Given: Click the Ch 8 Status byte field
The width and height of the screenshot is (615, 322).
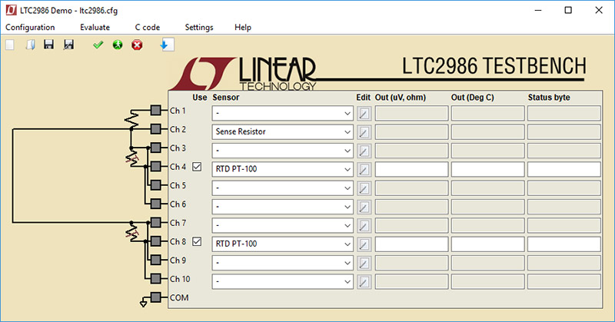Looking at the screenshot, I should point(563,244).
